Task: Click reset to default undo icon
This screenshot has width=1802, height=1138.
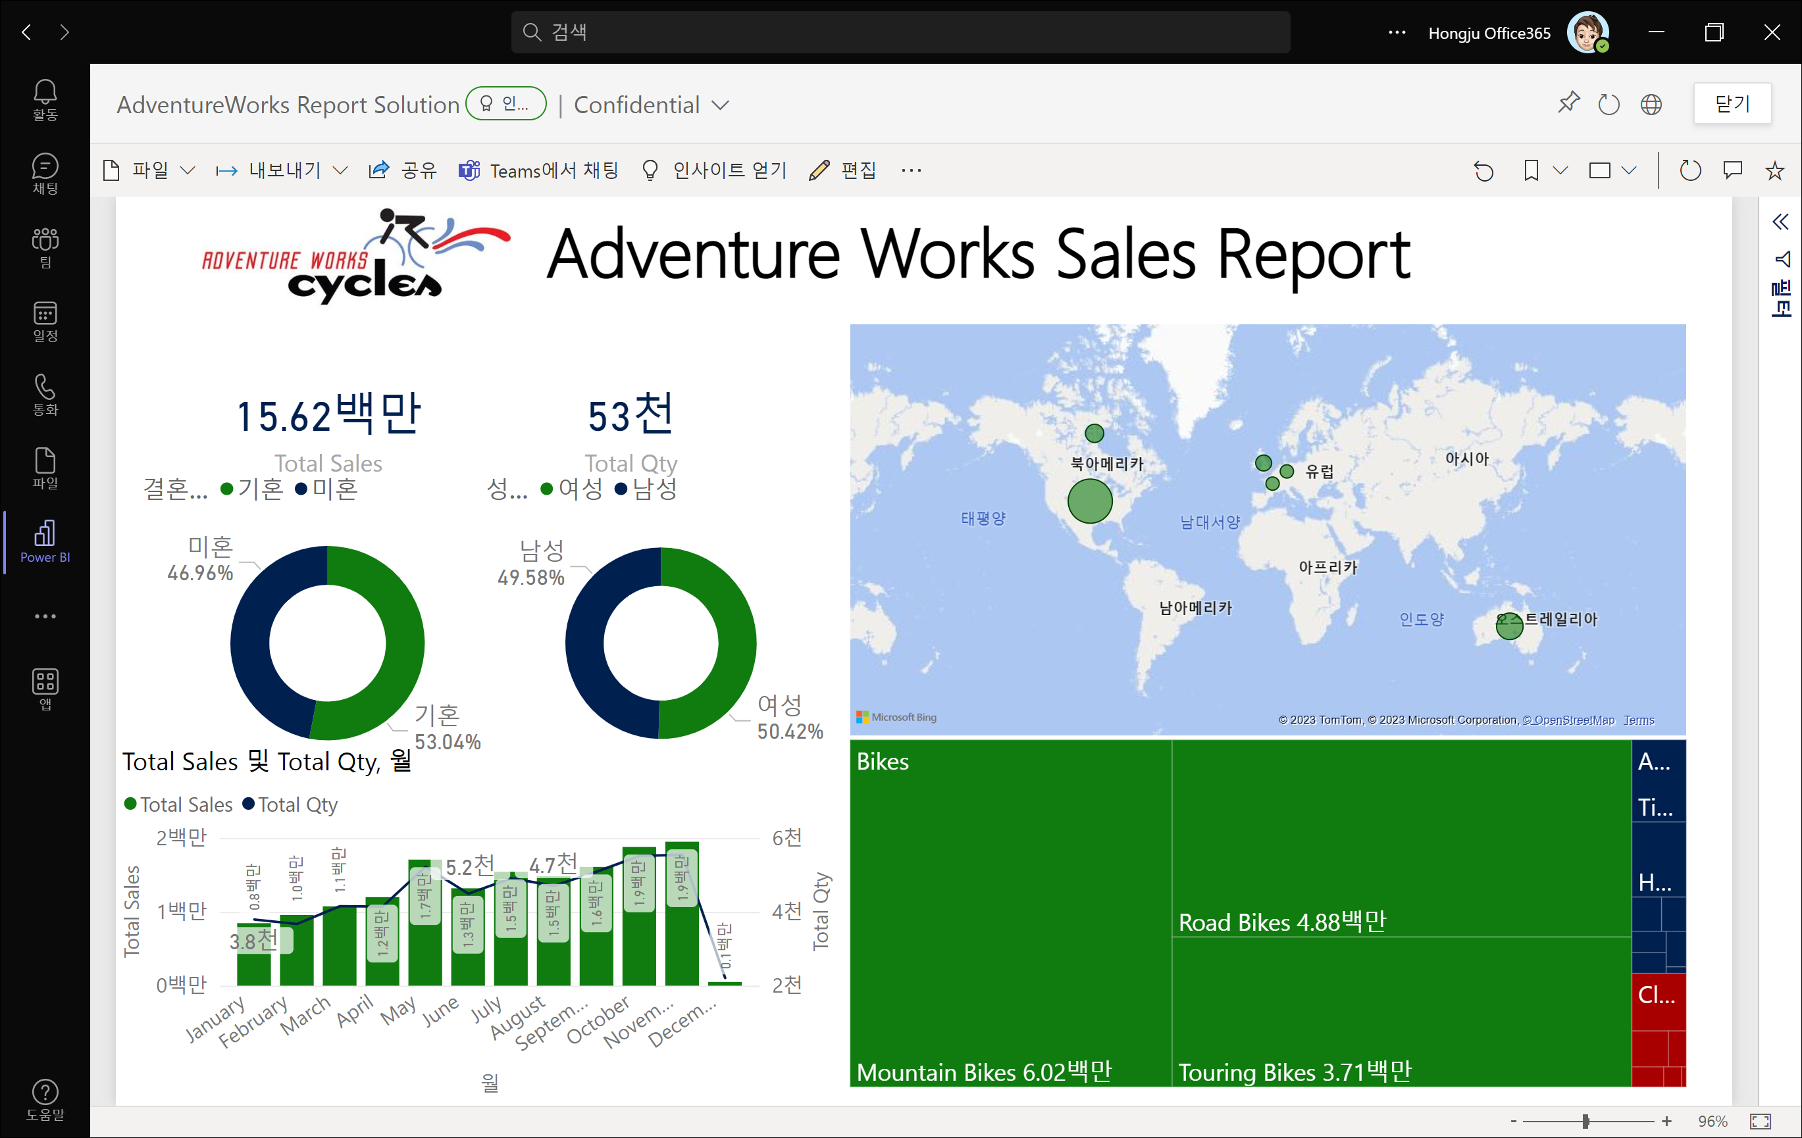Action: pos(1483,170)
